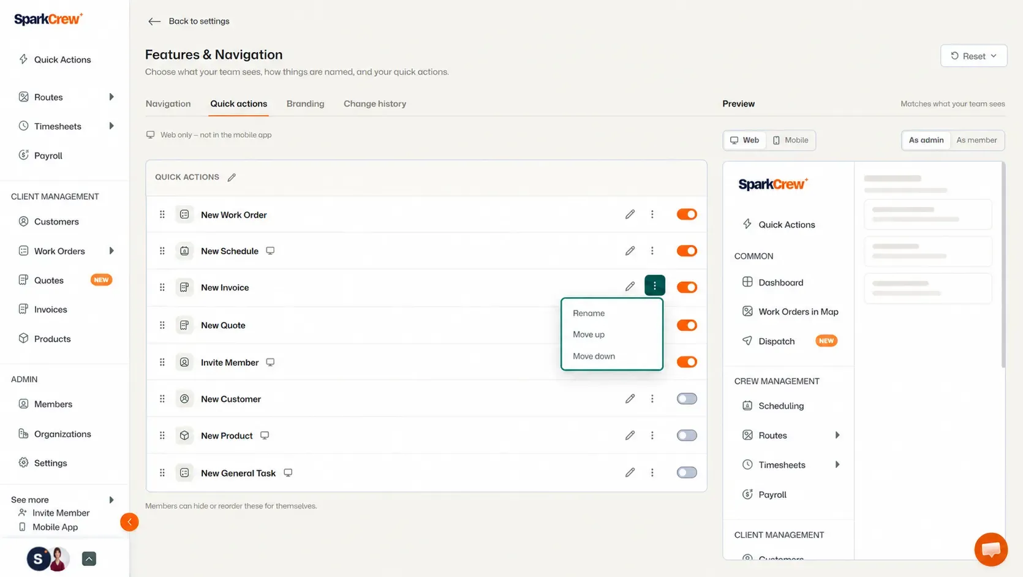Viewport: 1023px width, 577px height.
Task: Switch preview to As member
Action: point(976,140)
